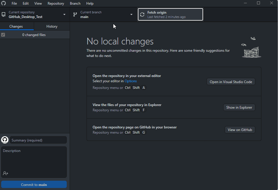Viewport: 278px width, 190px height.
Task: Open the View menu
Action: (38, 3)
